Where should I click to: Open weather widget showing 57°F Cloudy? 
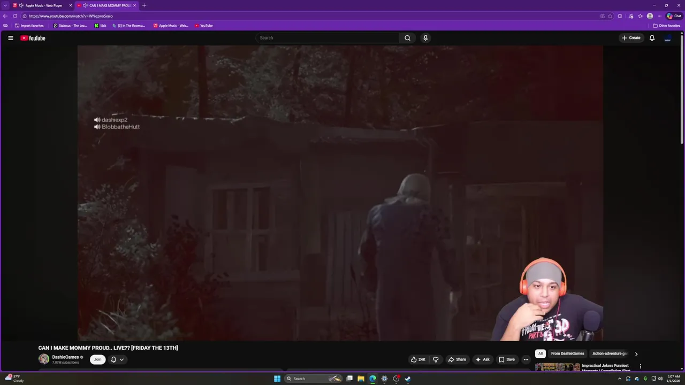[x=15, y=379]
